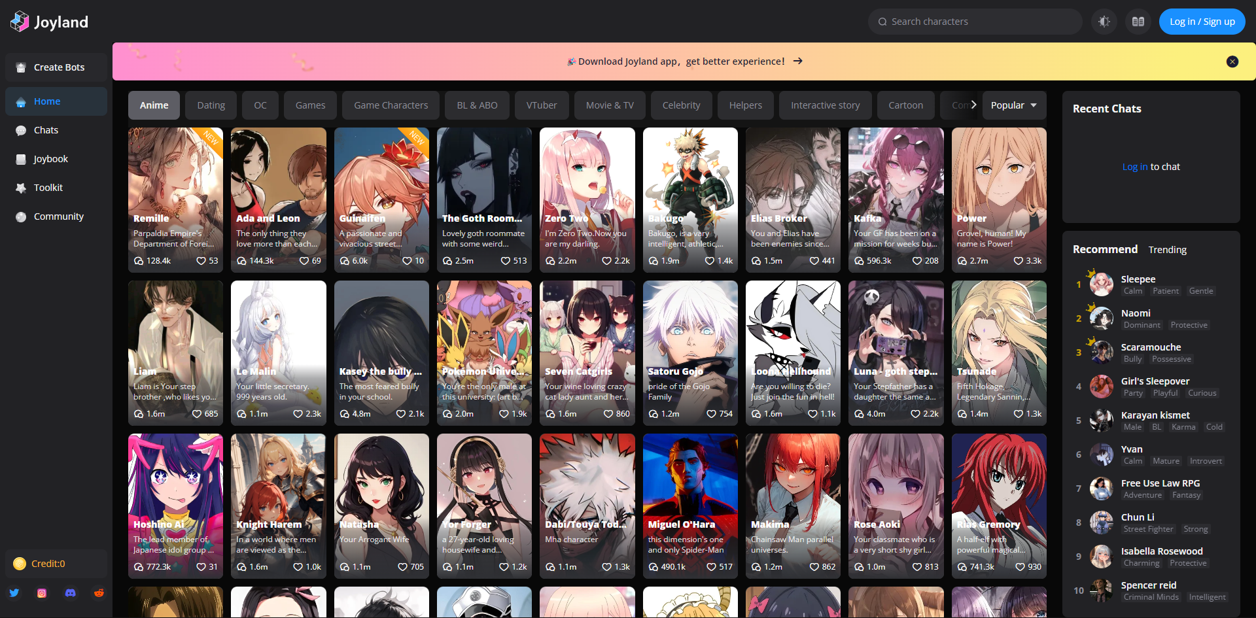Viewport: 1256px width, 618px height.
Task: Click chat count icon on Guinaifen card
Action: click(345, 261)
